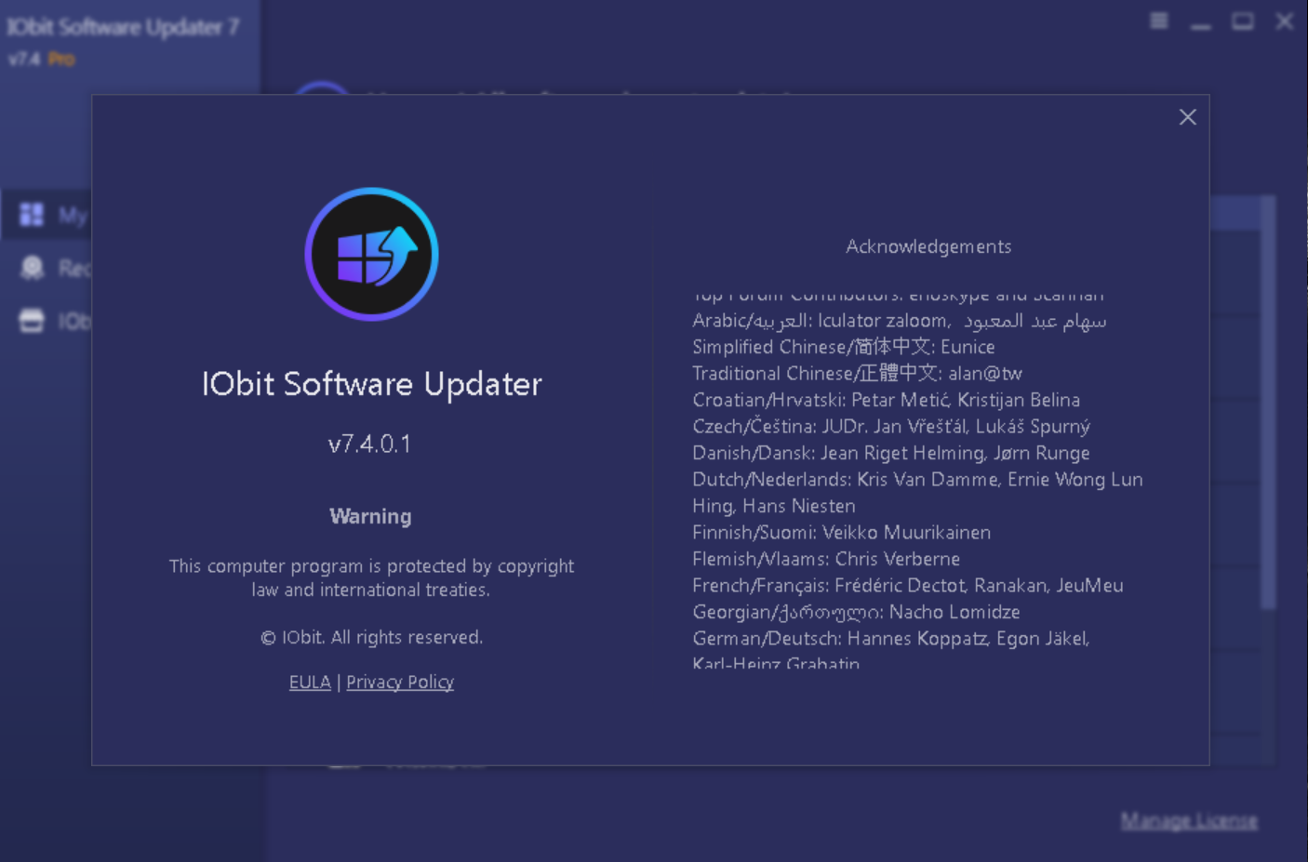Click the Arabic translator credits line
This screenshot has width=1308, height=862.
pyautogui.click(x=900, y=320)
